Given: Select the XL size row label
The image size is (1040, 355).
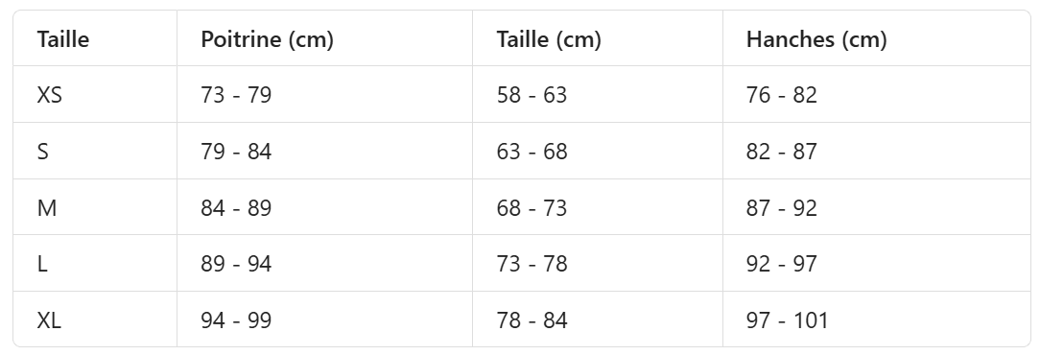Looking at the screenshot, I should coord(49,319).
